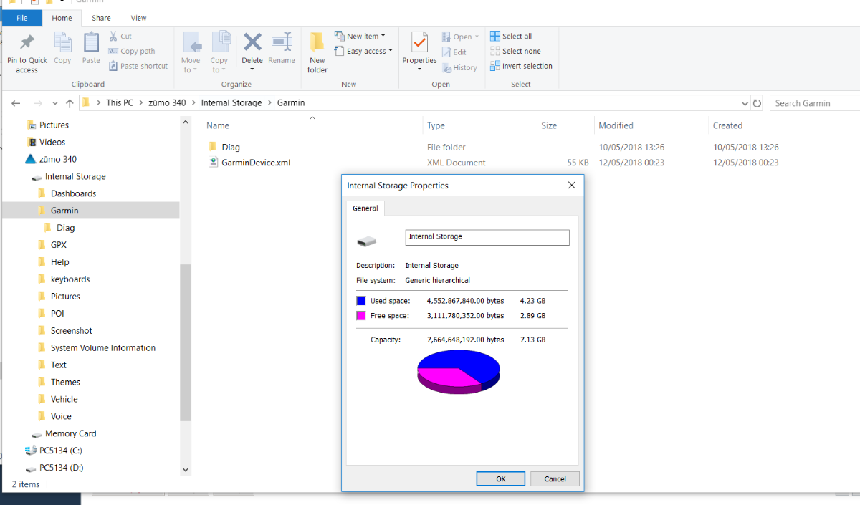Select the Diag folder in file list

pos(231,147)
